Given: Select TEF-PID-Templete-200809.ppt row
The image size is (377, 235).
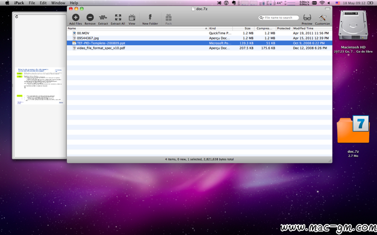Looking at the screenshot, I should [x=199, y=43].
